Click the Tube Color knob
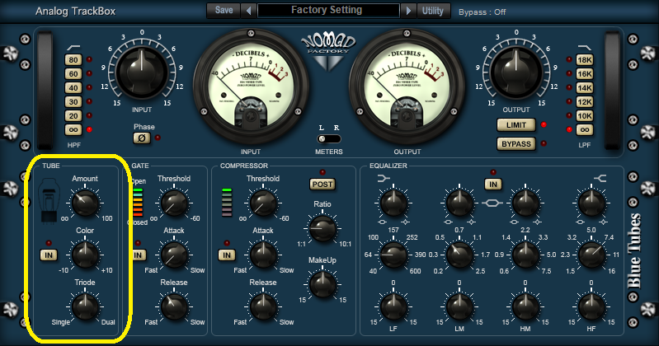 [x=85, y=255]
